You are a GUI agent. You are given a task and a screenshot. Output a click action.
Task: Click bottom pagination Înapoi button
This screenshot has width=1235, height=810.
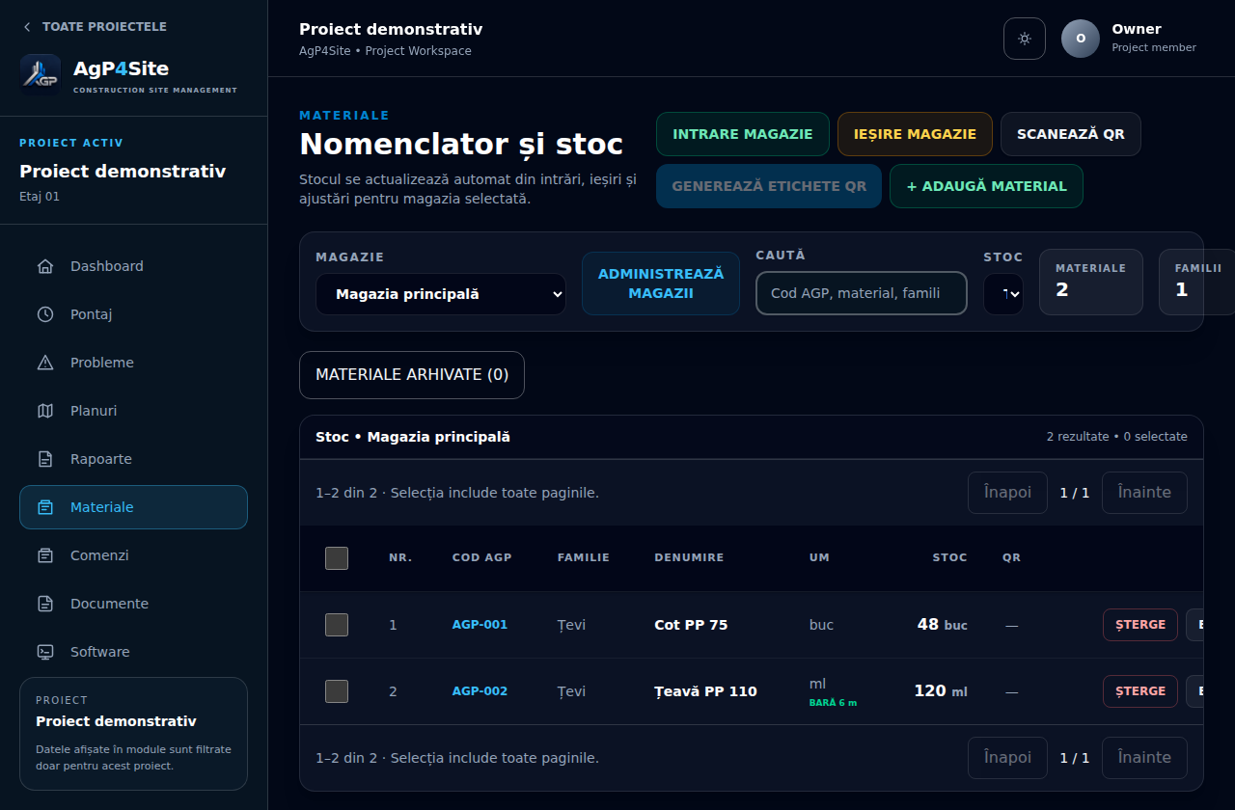pyautogui.click(x=1007, y=758)
